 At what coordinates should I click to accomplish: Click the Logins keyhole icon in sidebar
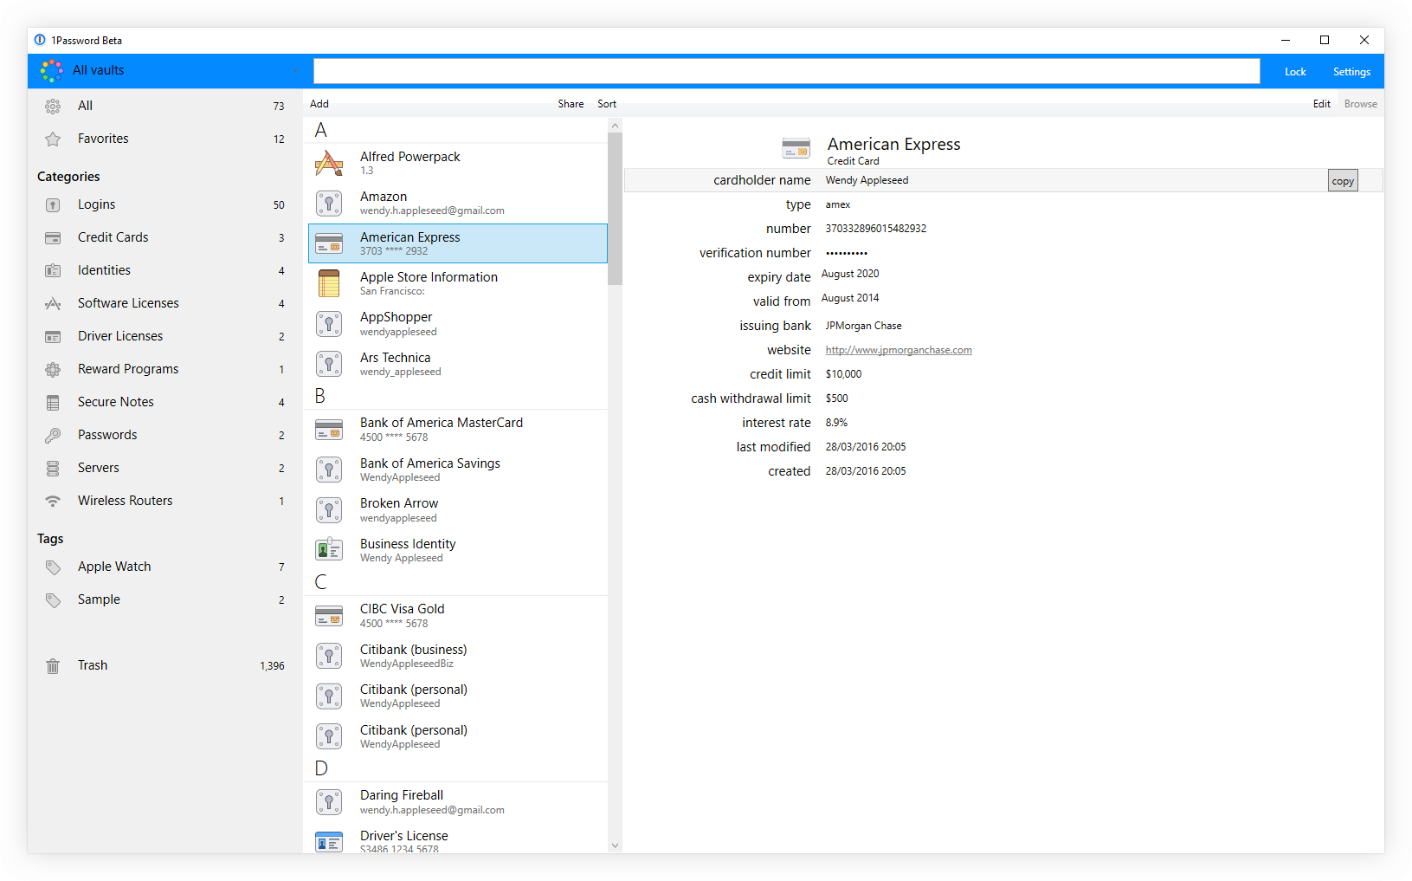53,205
